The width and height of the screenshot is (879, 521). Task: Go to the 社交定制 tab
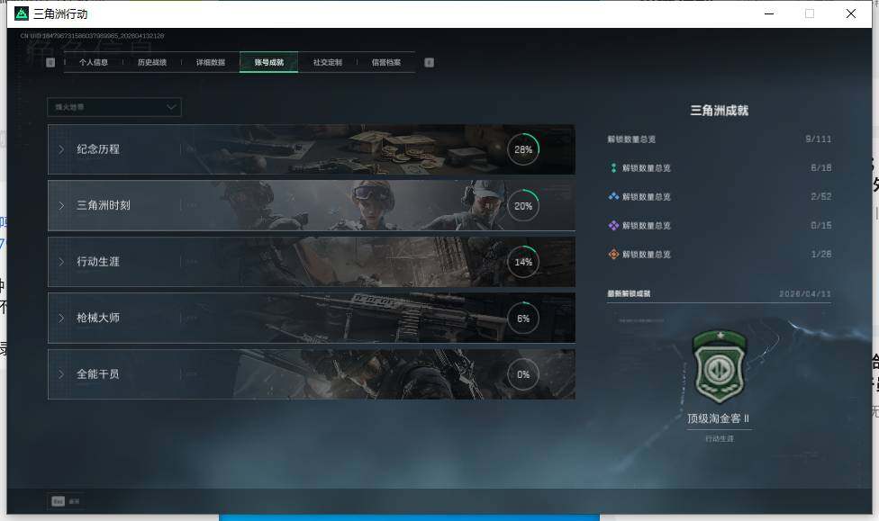coord(328,62)
